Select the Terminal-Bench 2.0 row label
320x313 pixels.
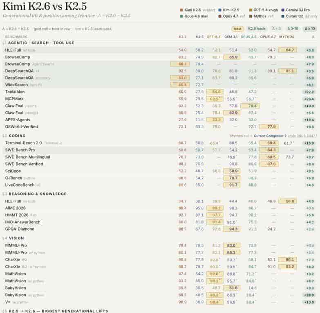tap(23, 143)
